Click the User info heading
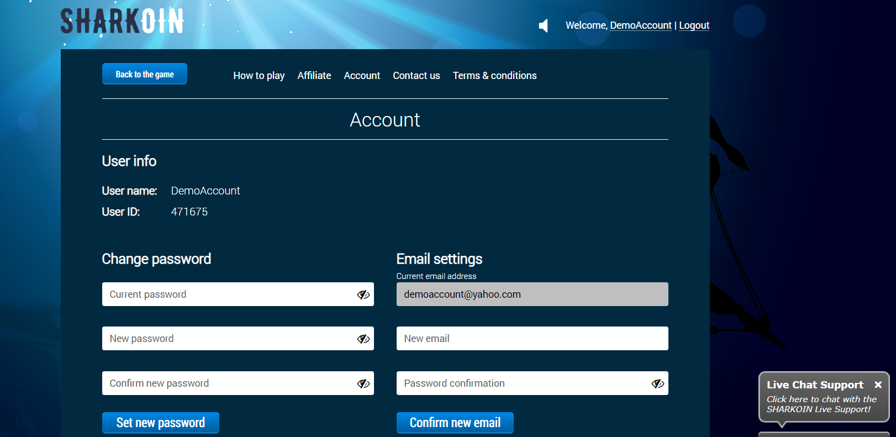 tap(129, 161)
